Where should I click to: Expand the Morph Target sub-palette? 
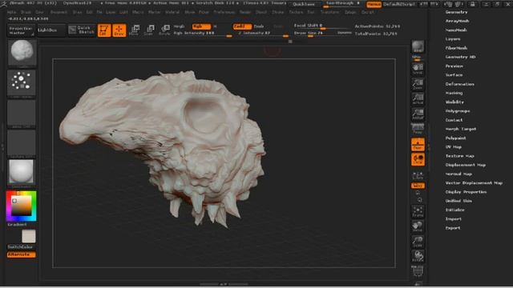point(461,129)
